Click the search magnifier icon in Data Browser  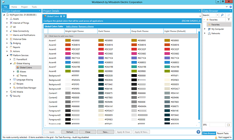click(x=222, y=15)
